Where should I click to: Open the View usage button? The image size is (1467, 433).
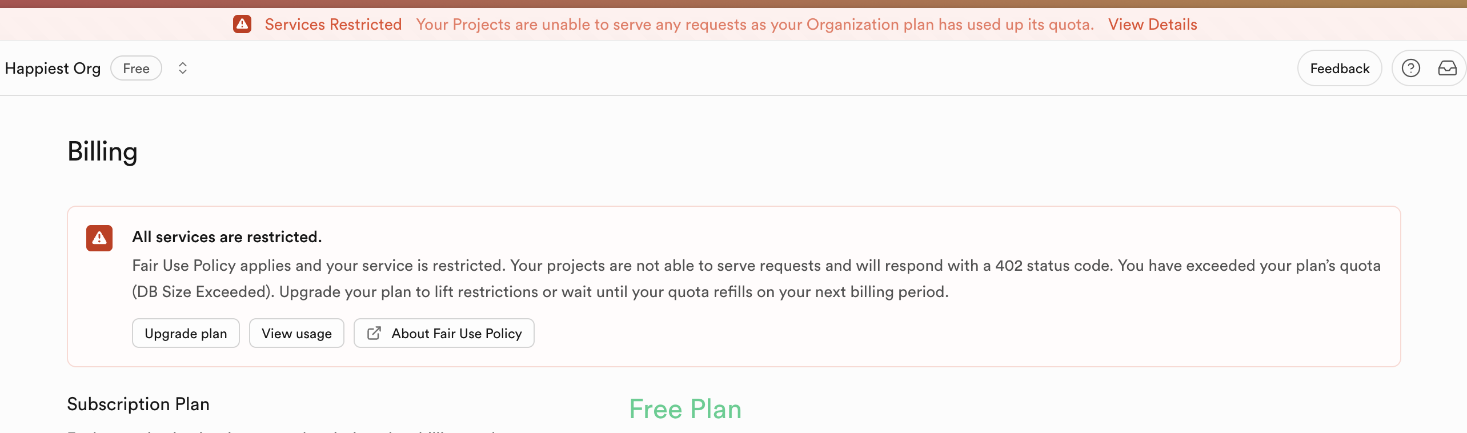click(296, 334)
